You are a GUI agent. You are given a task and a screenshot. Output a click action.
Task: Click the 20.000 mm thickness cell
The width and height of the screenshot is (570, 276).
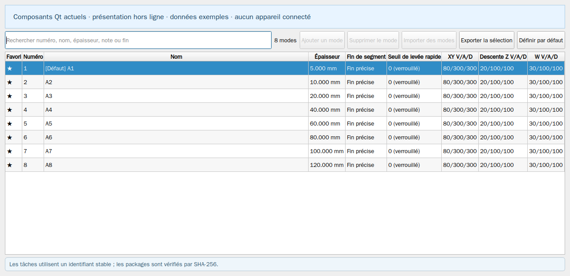(x=327, y=96)
